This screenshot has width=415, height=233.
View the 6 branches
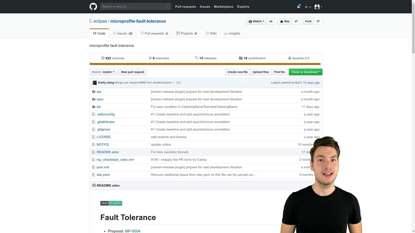(159, 58)
